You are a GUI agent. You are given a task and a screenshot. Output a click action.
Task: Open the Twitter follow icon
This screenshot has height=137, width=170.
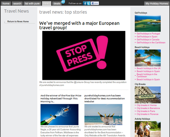click(88, 3)
